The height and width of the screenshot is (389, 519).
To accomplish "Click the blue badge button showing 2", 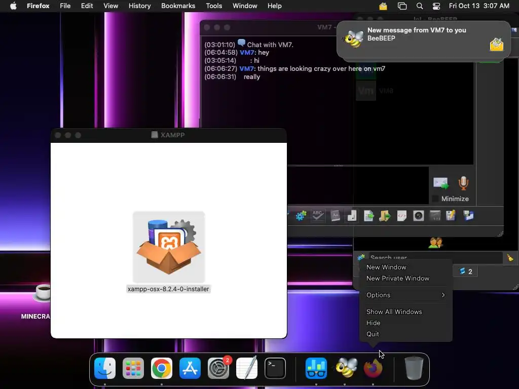I will tap(465, 271).
